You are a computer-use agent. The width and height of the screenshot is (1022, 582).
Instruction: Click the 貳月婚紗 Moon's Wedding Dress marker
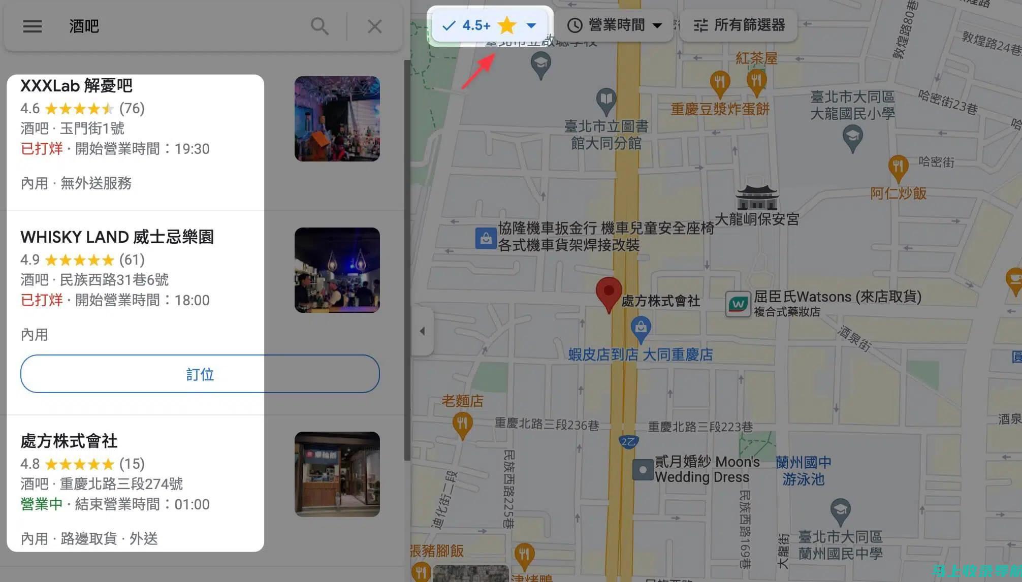coord(643,470)
